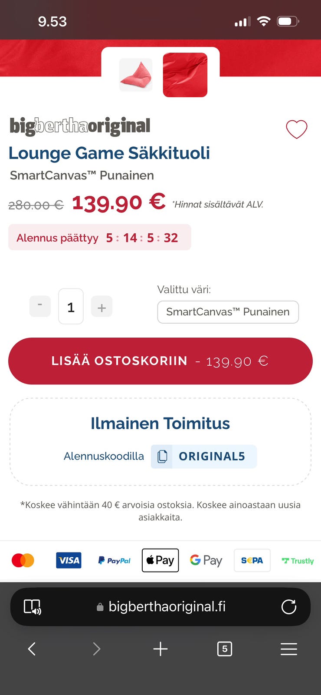Screen dimensions: 321x695
Task: Add product to wishlist heart icon
Action: pyautogui.click(x=297, y=129)
